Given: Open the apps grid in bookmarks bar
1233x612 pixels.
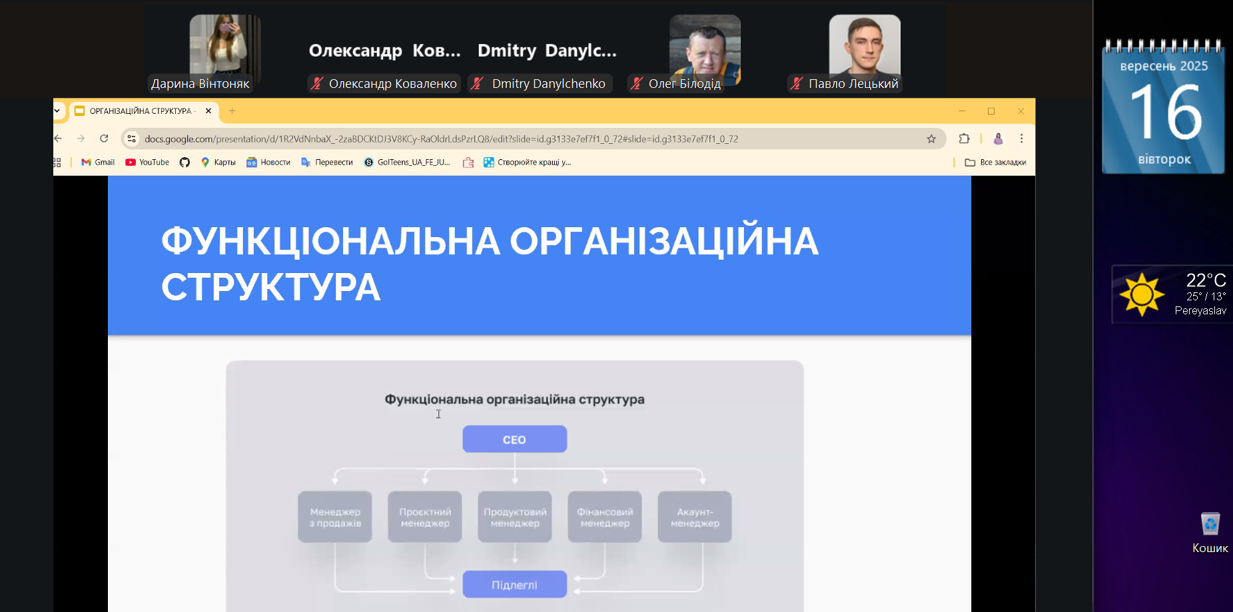Looking at the screenshot, I should pos(57,162).
